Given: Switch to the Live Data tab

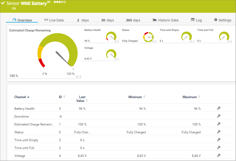Looking at the screenshot, I should click(54, 20).
